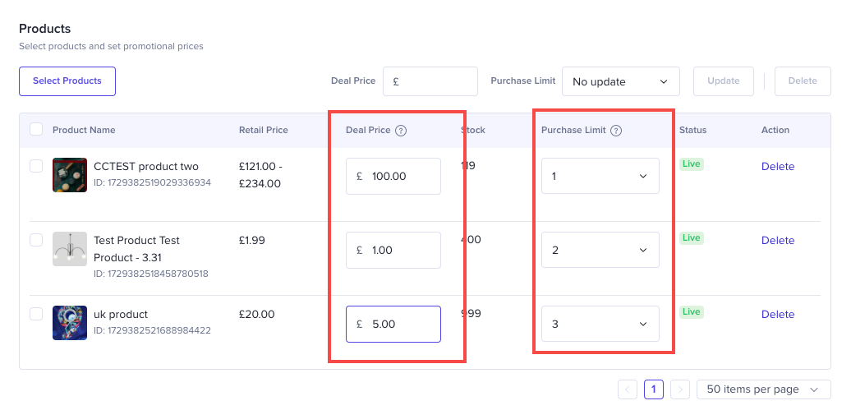Expand purchase limit dropdown for CCTEST product two

pyautogui.click(x=600, y=176)
